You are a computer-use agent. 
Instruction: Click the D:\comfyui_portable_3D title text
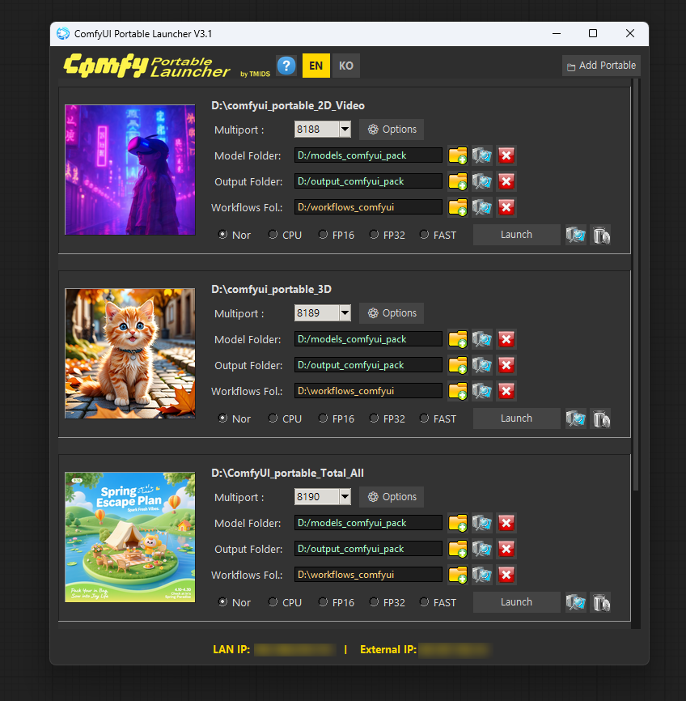click(x=271, y=289)
